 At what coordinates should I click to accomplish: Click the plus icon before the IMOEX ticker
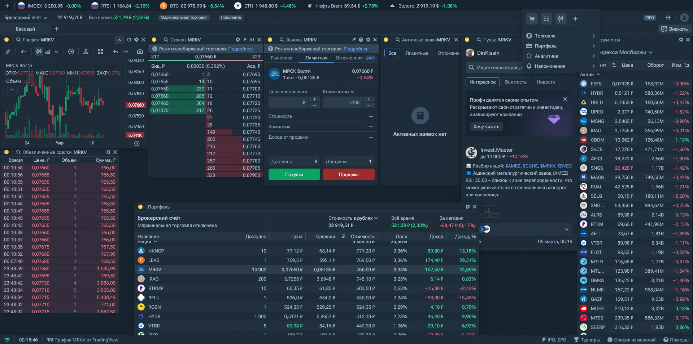[x=7, y=6]
